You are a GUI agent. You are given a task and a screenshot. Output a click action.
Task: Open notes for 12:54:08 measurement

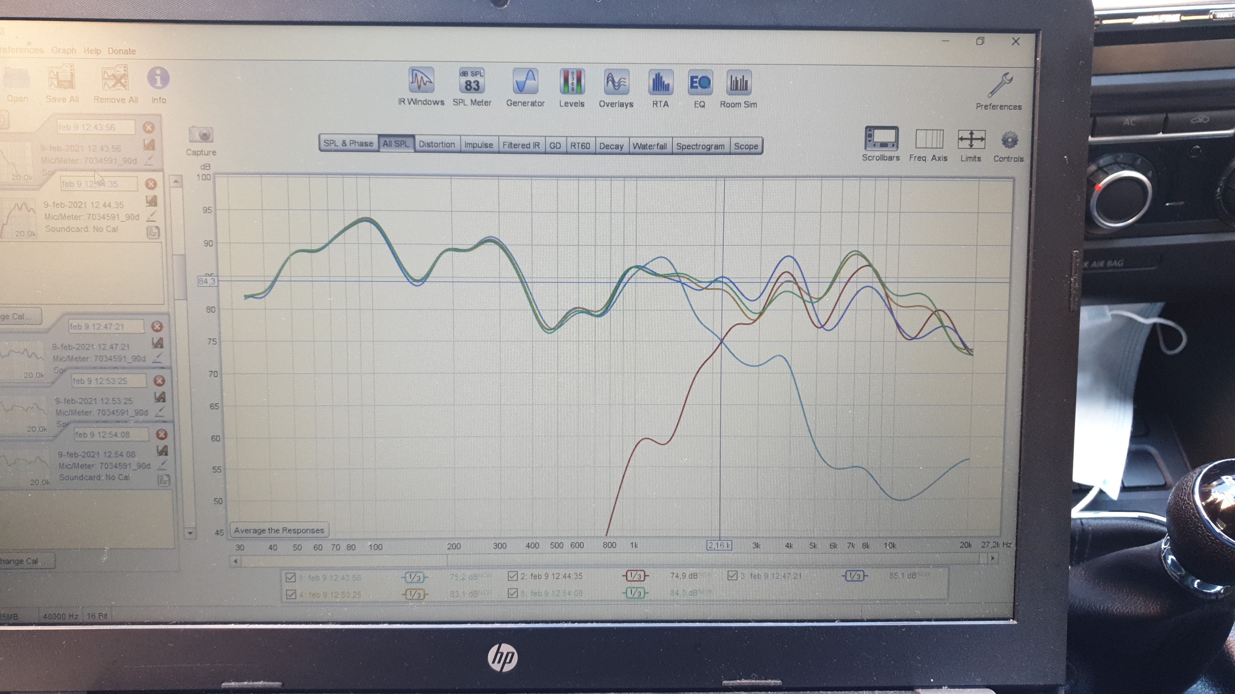163,480
